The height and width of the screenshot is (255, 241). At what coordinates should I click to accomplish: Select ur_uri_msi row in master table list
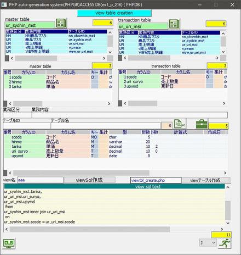click(x=56, y=43)
